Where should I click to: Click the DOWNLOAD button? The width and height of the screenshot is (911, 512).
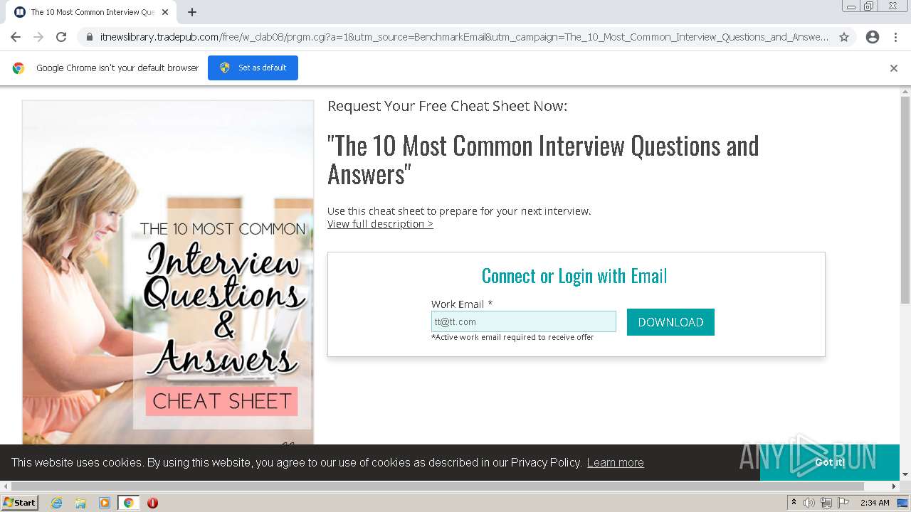670,322
